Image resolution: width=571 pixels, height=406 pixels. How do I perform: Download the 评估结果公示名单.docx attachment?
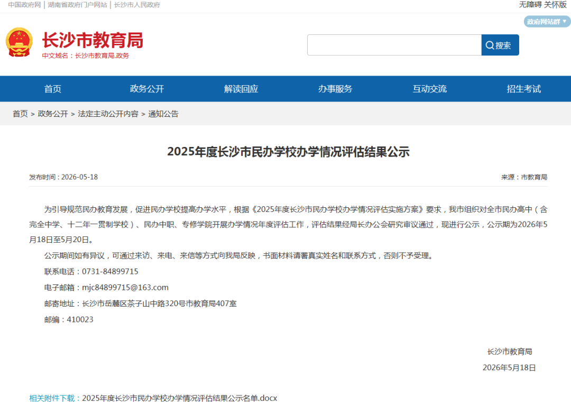[x=180, y=399]
